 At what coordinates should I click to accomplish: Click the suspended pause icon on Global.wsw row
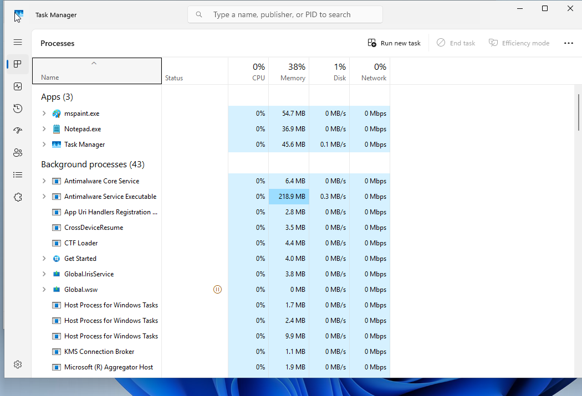coord(217,289)
